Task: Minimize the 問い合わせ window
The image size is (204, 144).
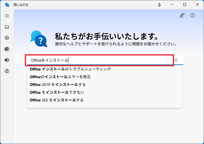Action: point(172,4)
